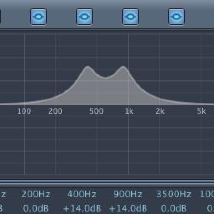Click the 500 label on the frequency axis
214x214 pixels.
tap(97, 111)
